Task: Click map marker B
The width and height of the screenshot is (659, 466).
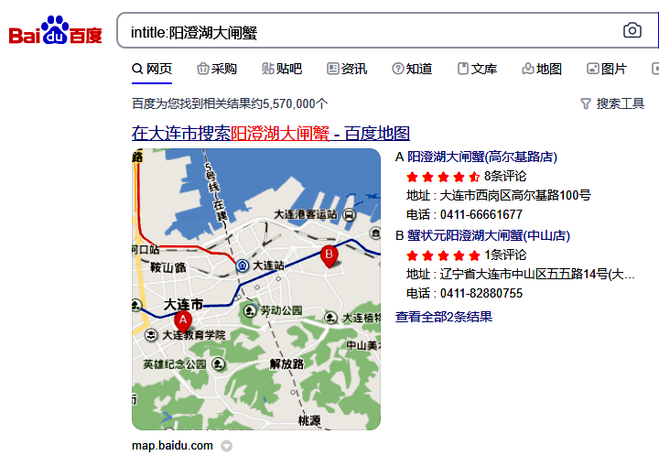Action: pyautogui.click(x=329, y=255)
